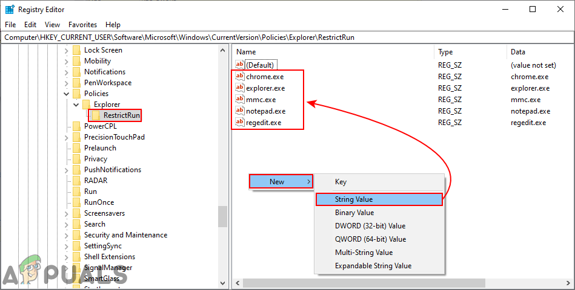The image size is (575, 290).
Task: Click the PenWorkspace folder icon
Action: click(76, 83)
